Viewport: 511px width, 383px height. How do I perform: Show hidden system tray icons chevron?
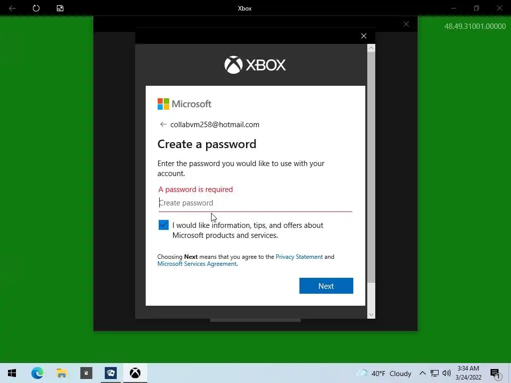(422, 373)
